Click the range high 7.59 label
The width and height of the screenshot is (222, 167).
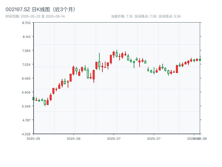pos(146,16)
